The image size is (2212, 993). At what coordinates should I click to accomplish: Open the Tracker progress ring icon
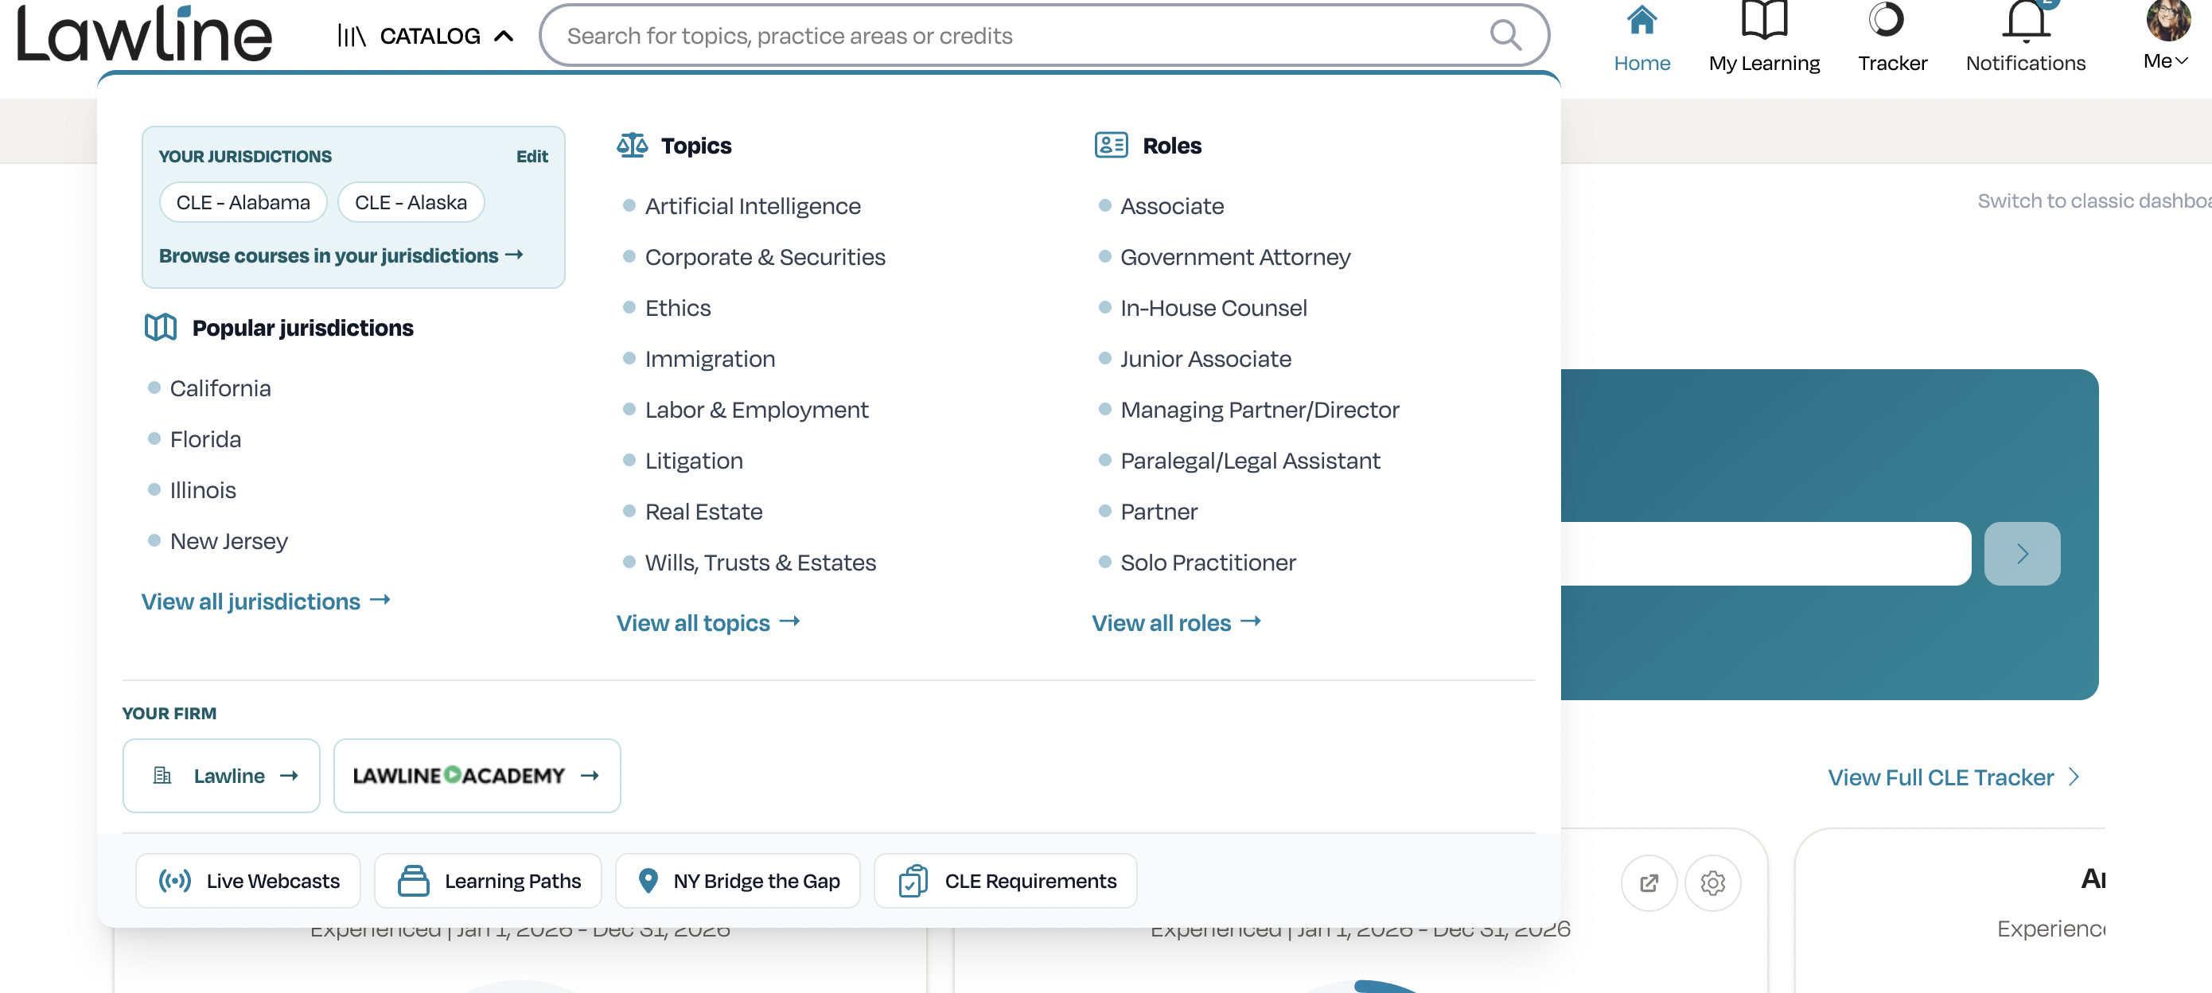click(x=1886, y=20)
